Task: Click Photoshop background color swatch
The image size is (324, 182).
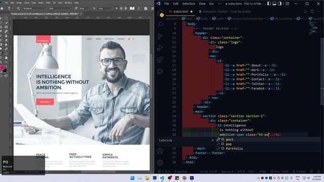Action: [5, 70]
